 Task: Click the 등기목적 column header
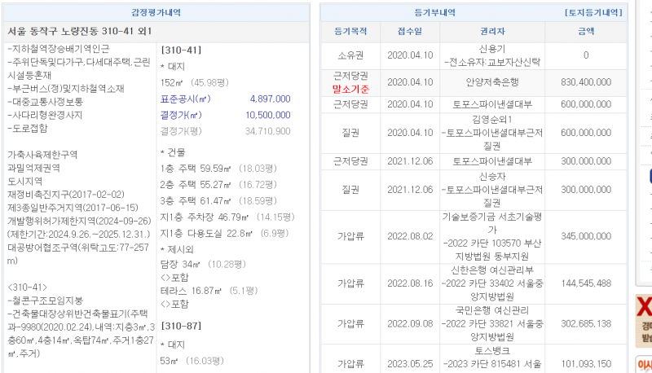tap(351, 31)
